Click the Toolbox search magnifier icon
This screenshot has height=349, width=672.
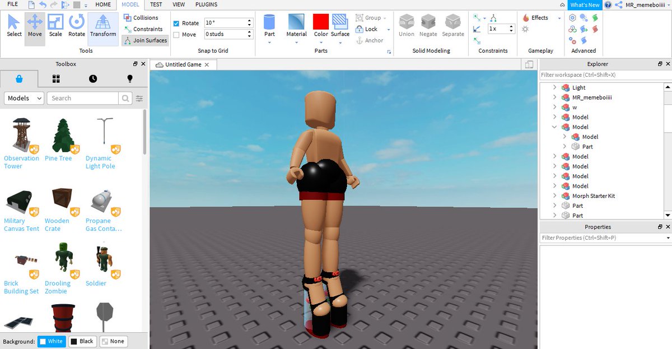[x=125, y=98]
